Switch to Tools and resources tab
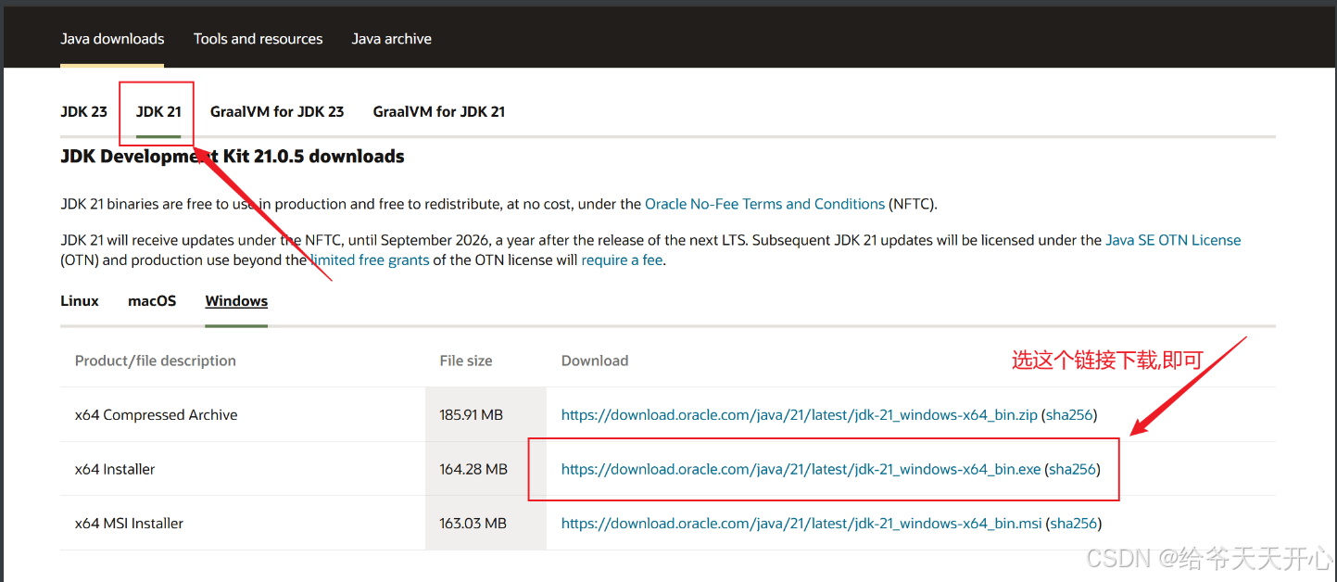The width and height of the screenshot is (1337, 582). pos(258,39)
